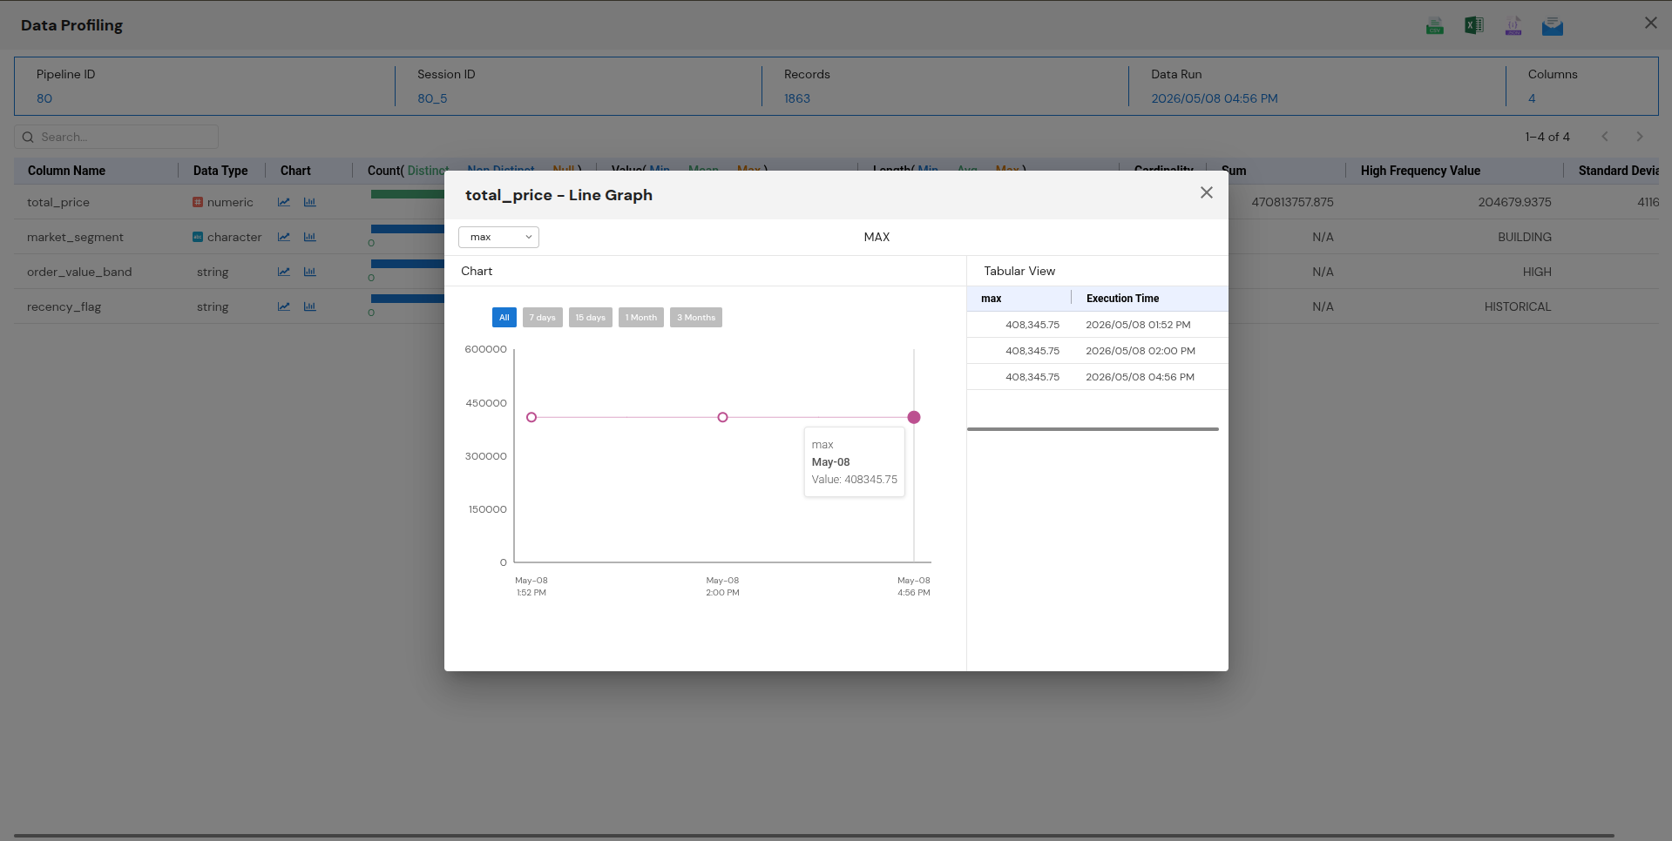Click the high frequency value 204679.9375
The image size is (1672, 841).
click(x=1514, y=202)
